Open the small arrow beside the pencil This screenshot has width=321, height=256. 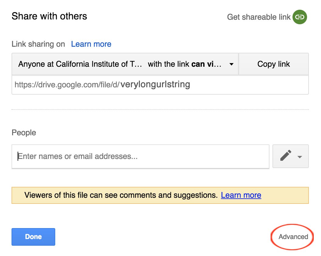300,157
